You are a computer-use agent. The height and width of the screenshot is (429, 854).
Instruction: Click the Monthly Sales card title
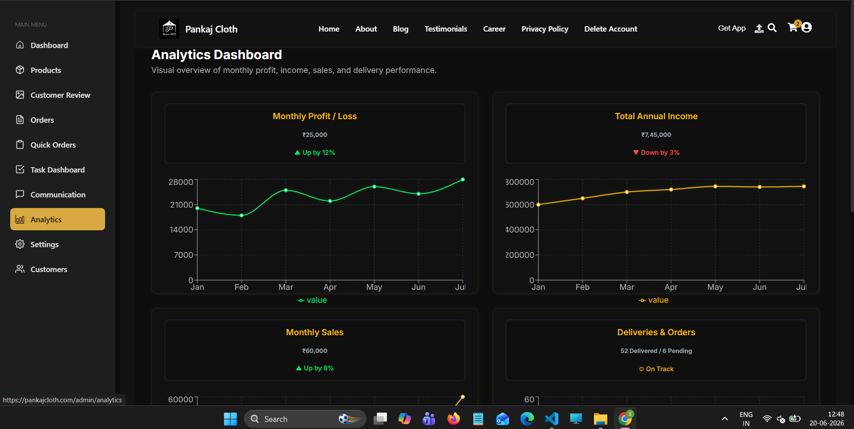pos(315,332)
